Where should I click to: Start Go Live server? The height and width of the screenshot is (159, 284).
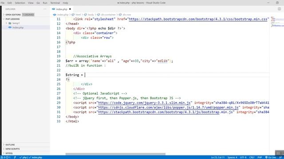pyautogui.click(x=271, y=157)
